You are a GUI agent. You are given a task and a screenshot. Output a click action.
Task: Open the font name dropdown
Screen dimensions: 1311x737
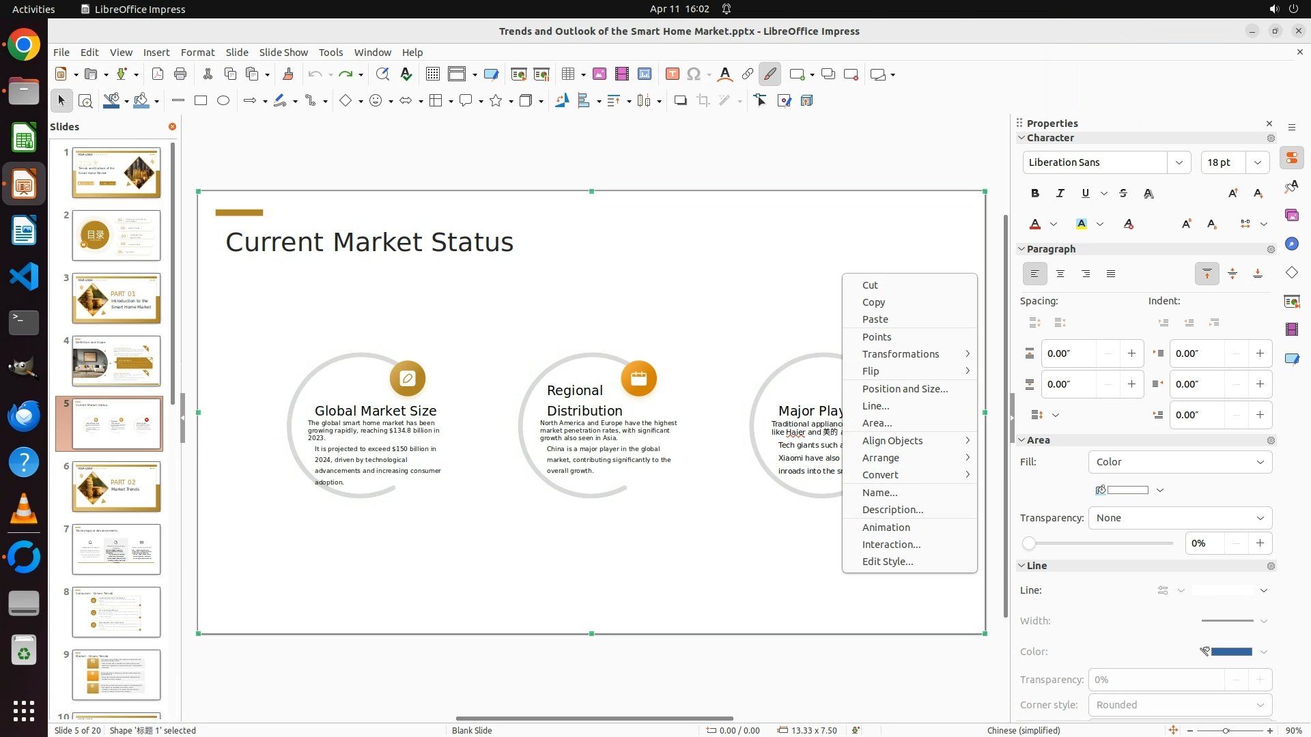click(1179, 162)
